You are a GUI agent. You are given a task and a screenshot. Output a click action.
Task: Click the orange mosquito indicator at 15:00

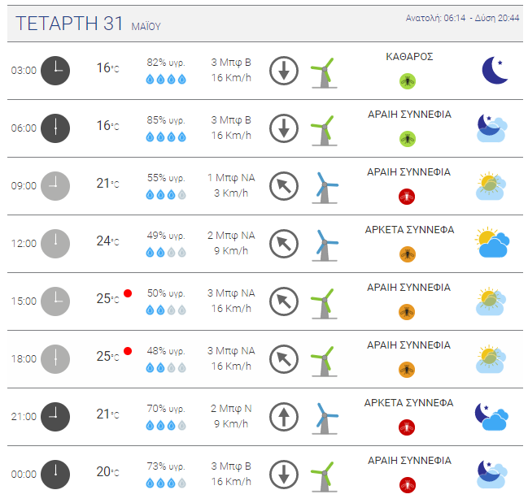point(407,312)
